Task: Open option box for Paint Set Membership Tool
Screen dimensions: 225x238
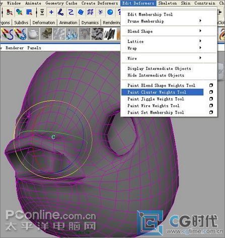Action: pyautogui.click(x=211, y=112)
